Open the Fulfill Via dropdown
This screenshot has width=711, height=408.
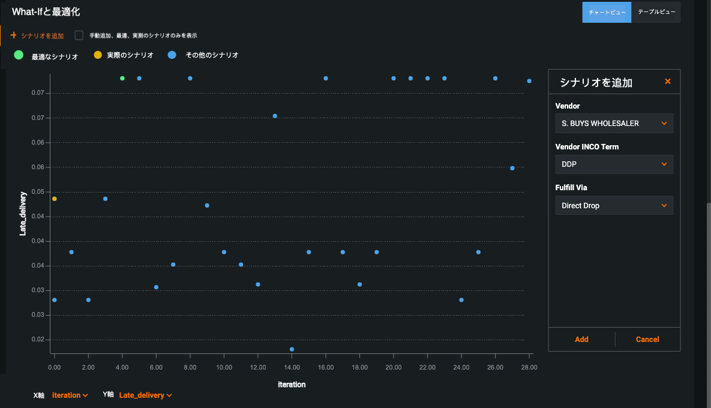tap(614, 205)
